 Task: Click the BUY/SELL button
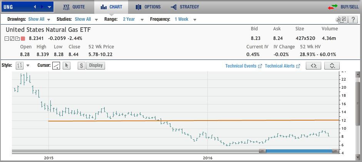(x=343, y=7)
